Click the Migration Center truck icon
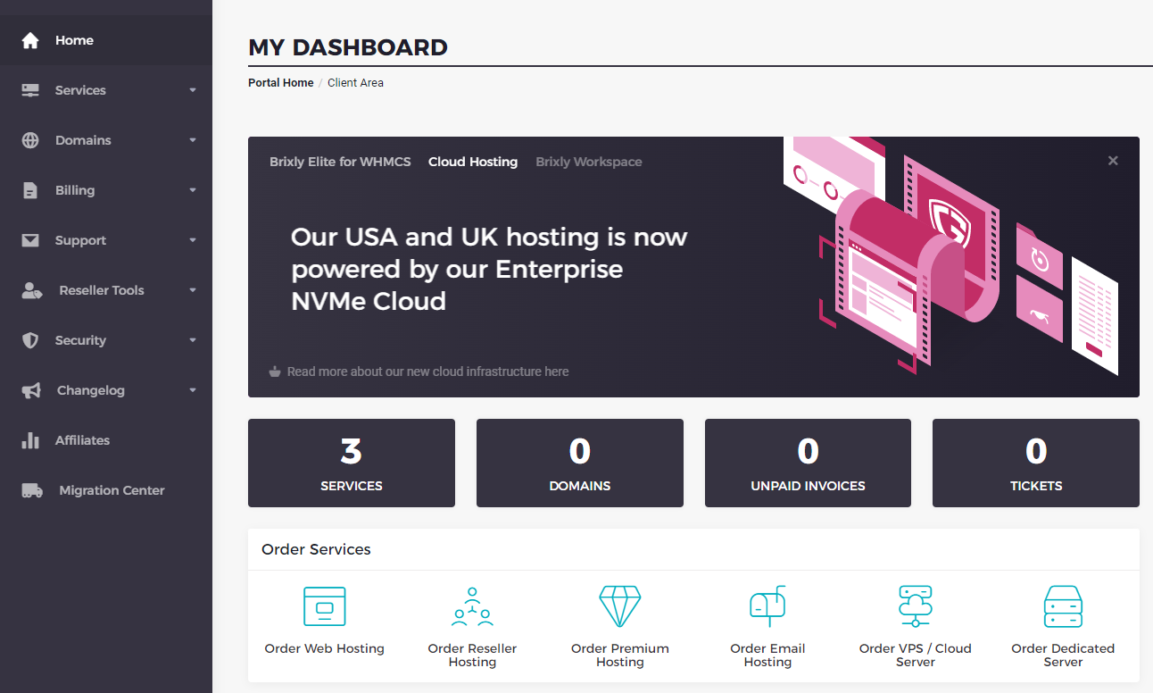This screenshot has width=1153, height=693. pyautogui.click(x=32, y=490)
